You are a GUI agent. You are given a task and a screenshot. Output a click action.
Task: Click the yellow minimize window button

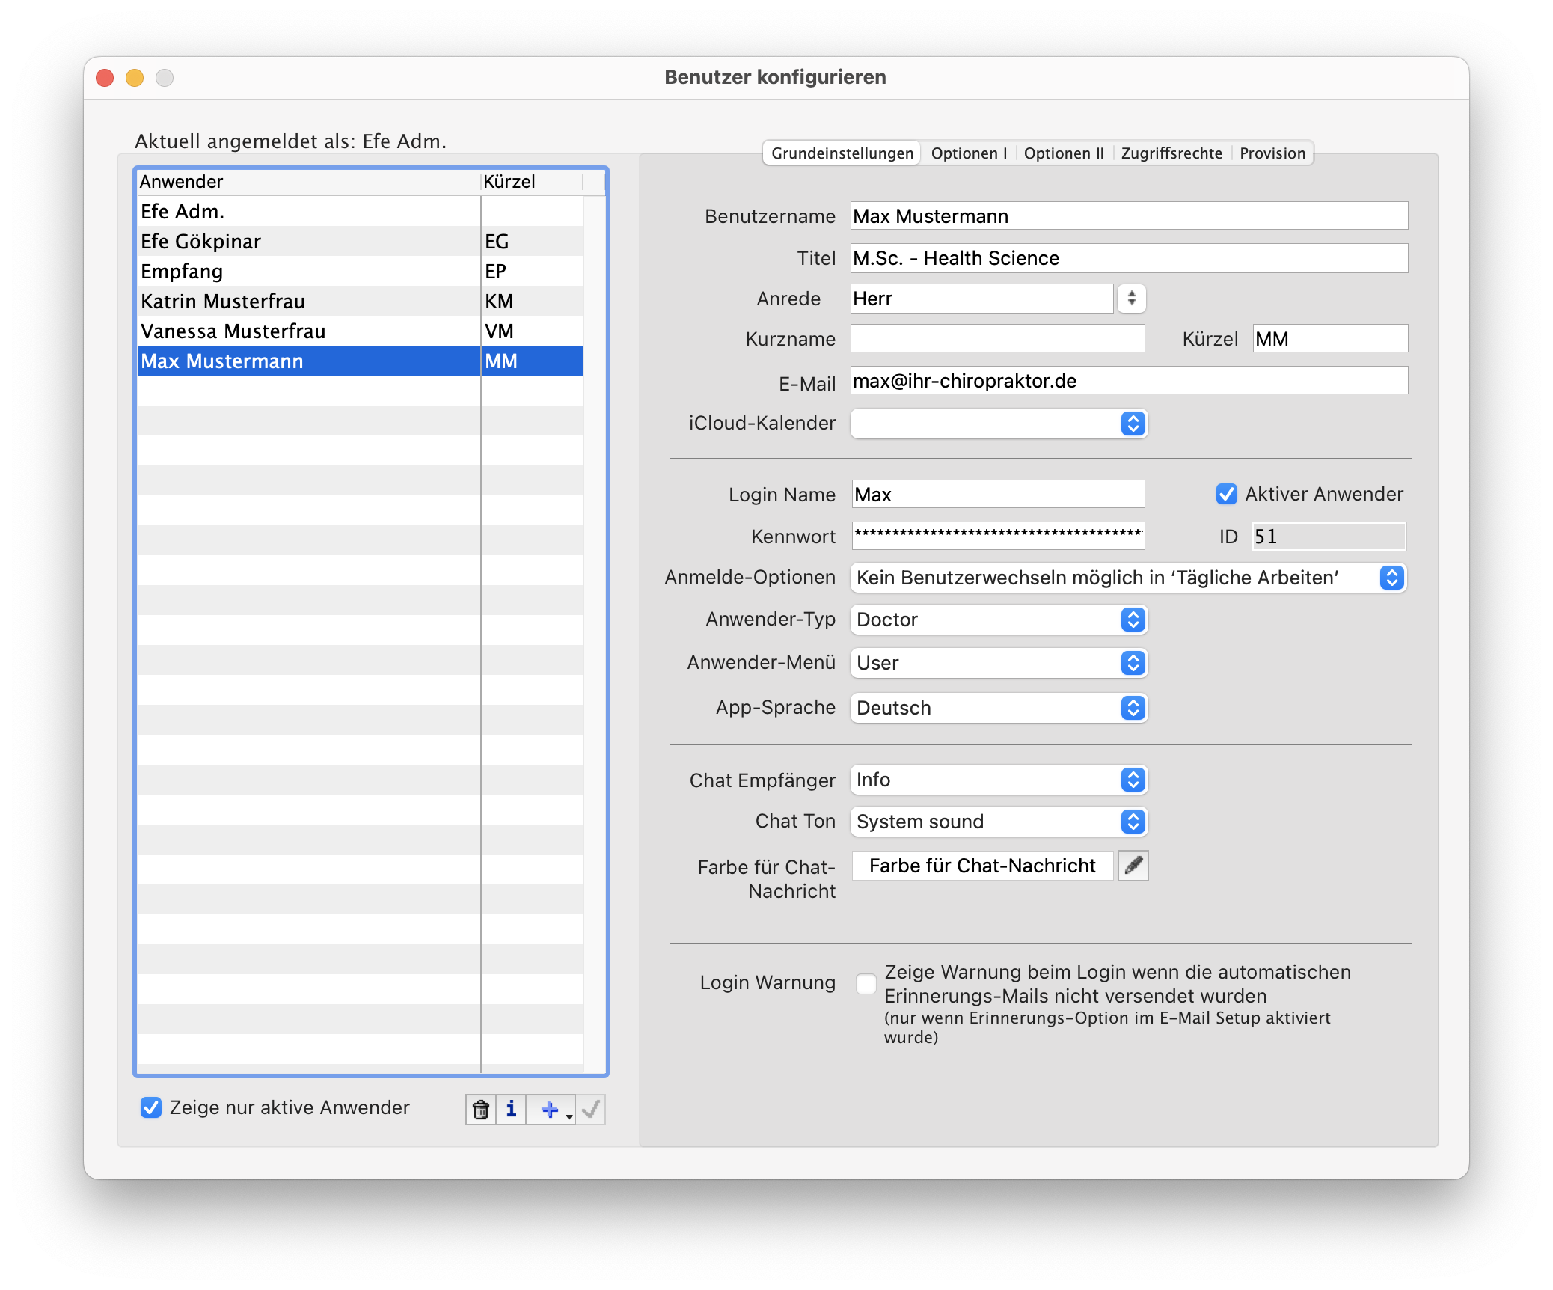click(x=135, y=78)
